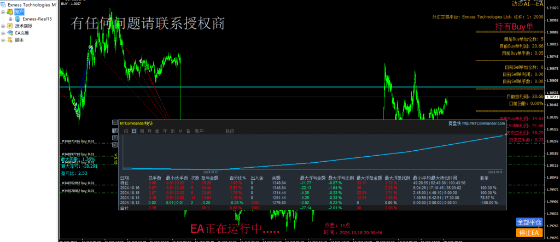
Task: Click the MTCommander chart checkmark side icon
Action: [115, 145]
